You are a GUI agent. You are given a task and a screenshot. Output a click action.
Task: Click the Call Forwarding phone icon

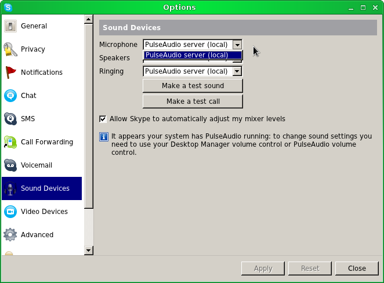(10, 142)
